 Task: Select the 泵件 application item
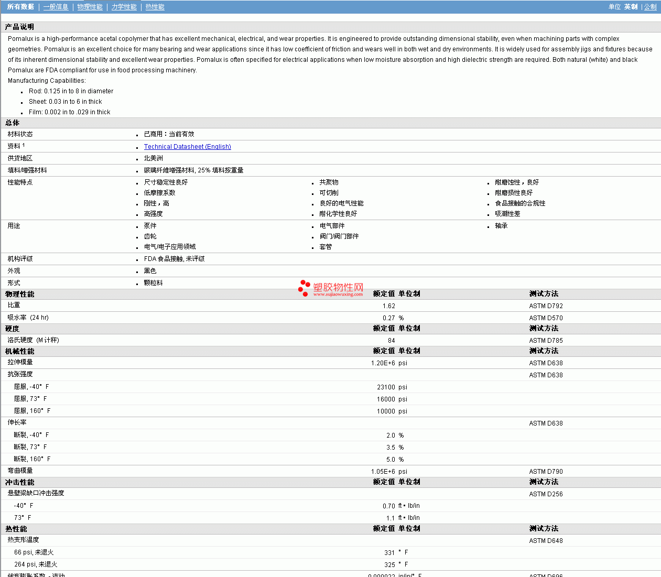[150, 226]
